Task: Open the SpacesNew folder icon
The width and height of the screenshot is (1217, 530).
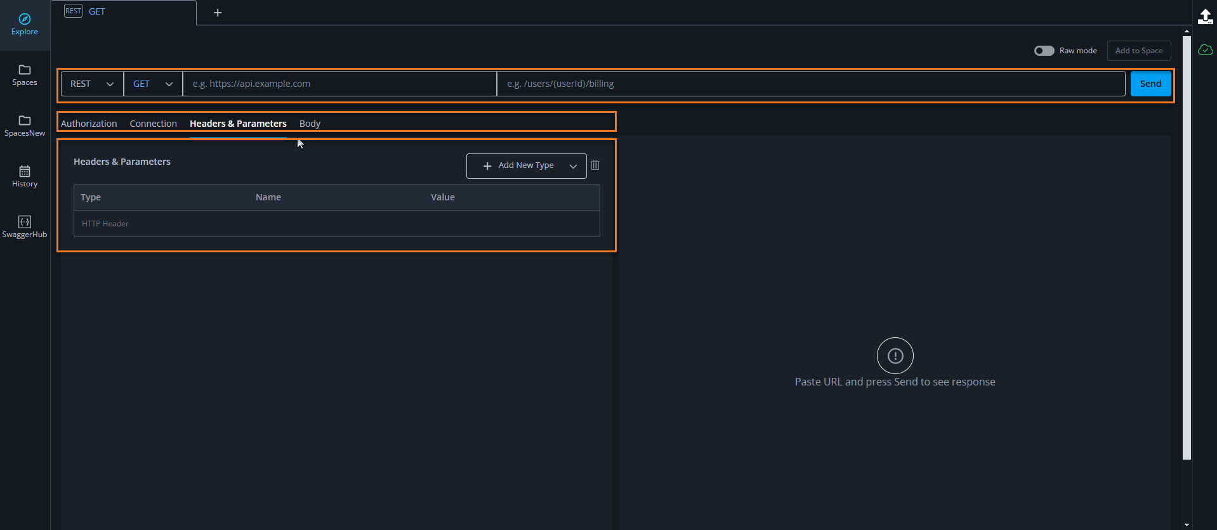Action: point(25,121)
